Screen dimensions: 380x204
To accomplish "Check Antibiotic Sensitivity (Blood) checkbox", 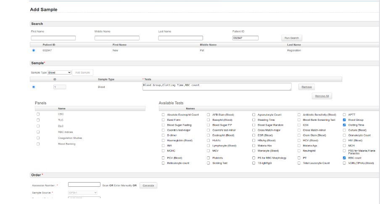I will pyautogui.click(x=299, y=115).
